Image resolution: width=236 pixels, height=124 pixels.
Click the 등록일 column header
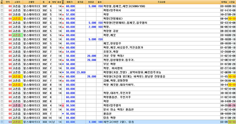pyautogui.click(x=224, y=2)
